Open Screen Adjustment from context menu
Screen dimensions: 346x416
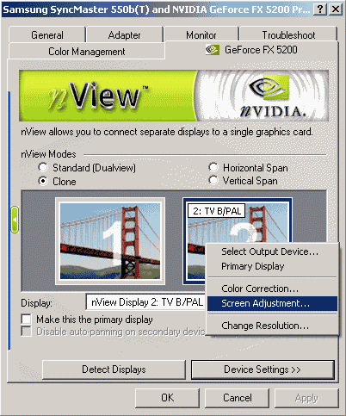coord(272,303)
